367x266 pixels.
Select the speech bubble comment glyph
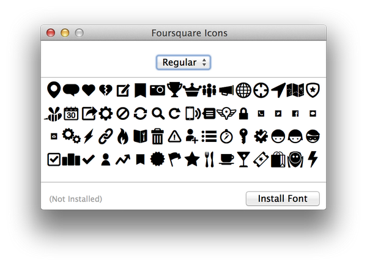point(71,90)
